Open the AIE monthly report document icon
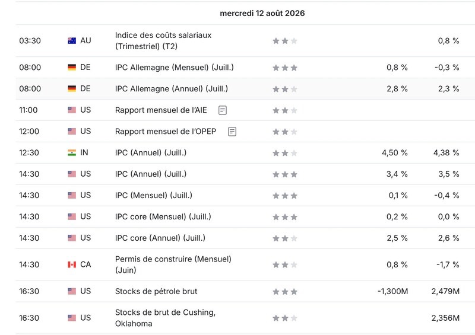The image size is (475, 335). 222,110
